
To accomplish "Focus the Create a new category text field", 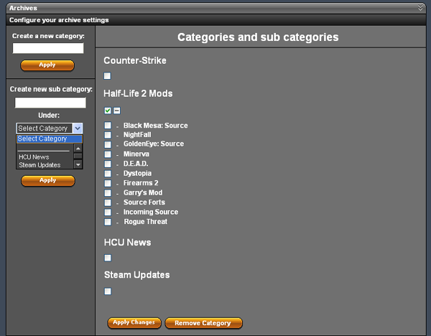I will click(x=48, y=48).
